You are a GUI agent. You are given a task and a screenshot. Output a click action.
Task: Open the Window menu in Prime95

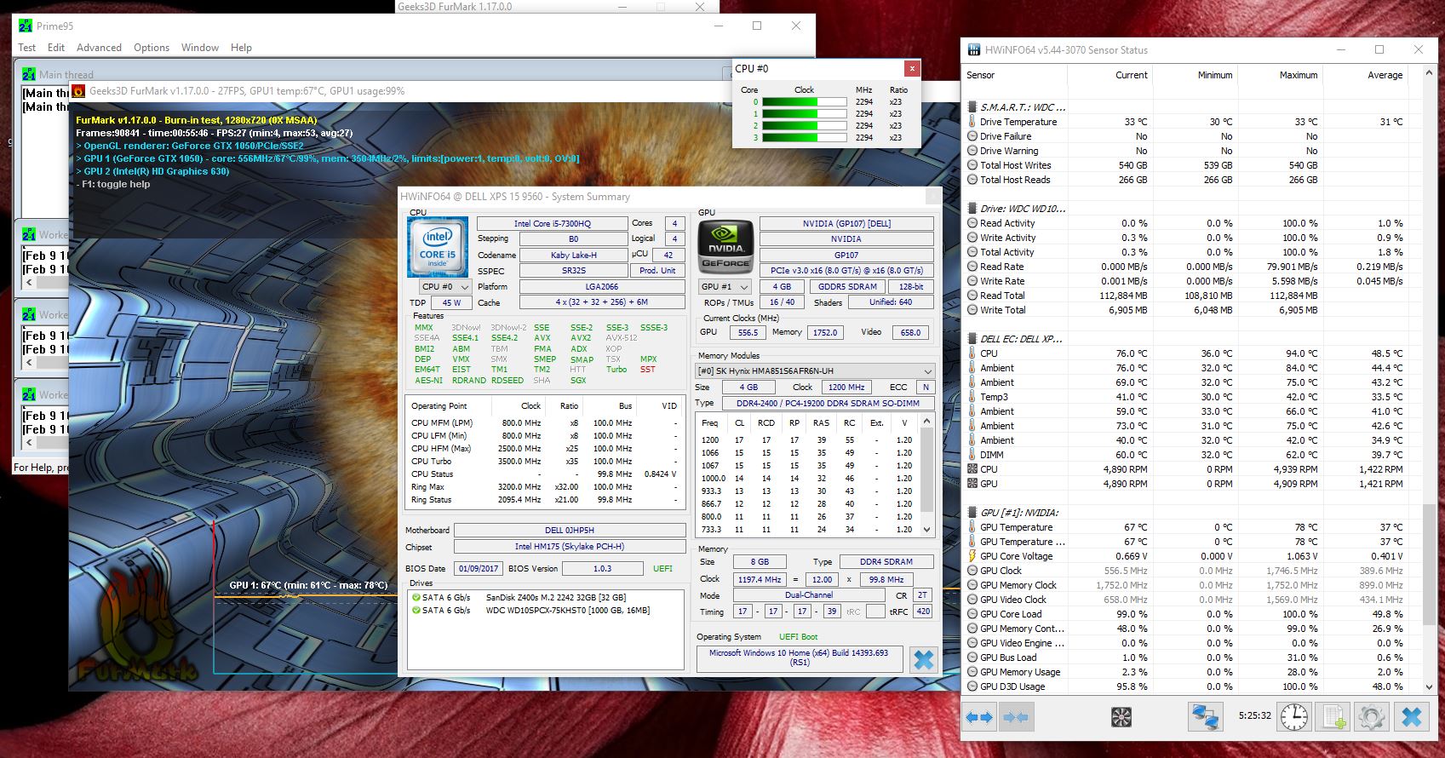200,48
